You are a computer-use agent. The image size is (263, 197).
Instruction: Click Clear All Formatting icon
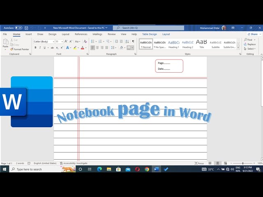pos(85,41)
